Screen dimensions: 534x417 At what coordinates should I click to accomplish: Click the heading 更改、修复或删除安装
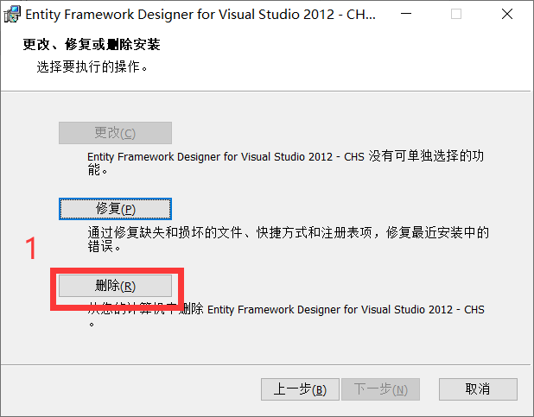pos(92,44)
